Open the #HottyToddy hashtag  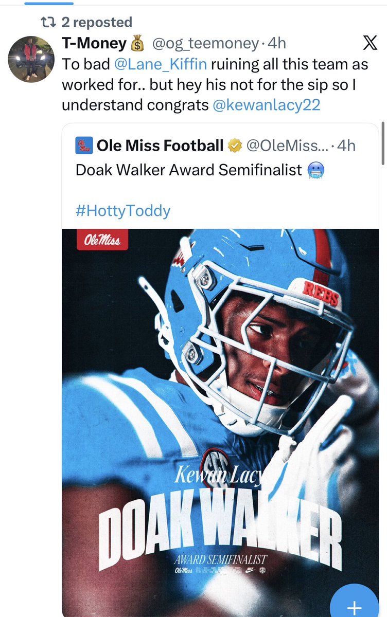click(x=123, y=210)
